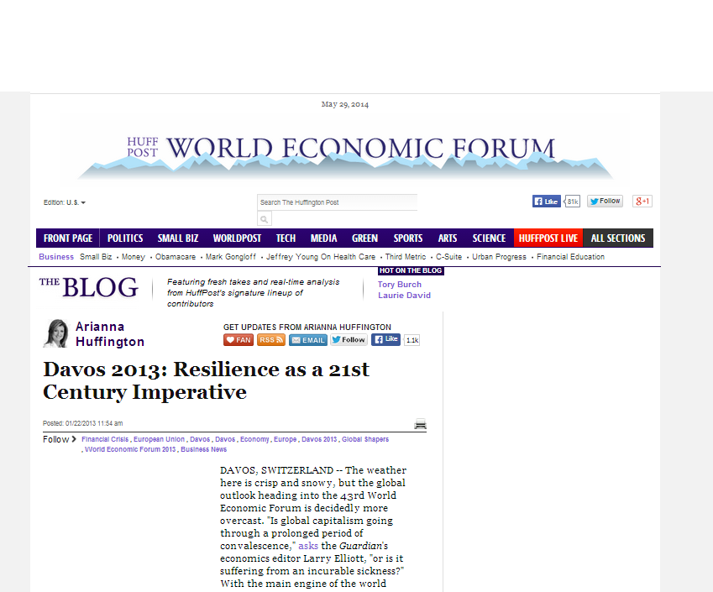This screenshot has height=592, width=713.
Task: Click the Twitter Follow button in header
Action: pyautogui.click(x=605, y=201)
